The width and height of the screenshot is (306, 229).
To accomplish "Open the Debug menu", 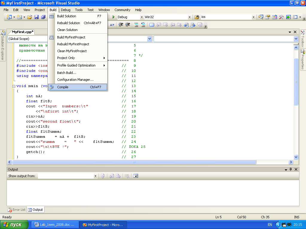I will pos(65,10).
